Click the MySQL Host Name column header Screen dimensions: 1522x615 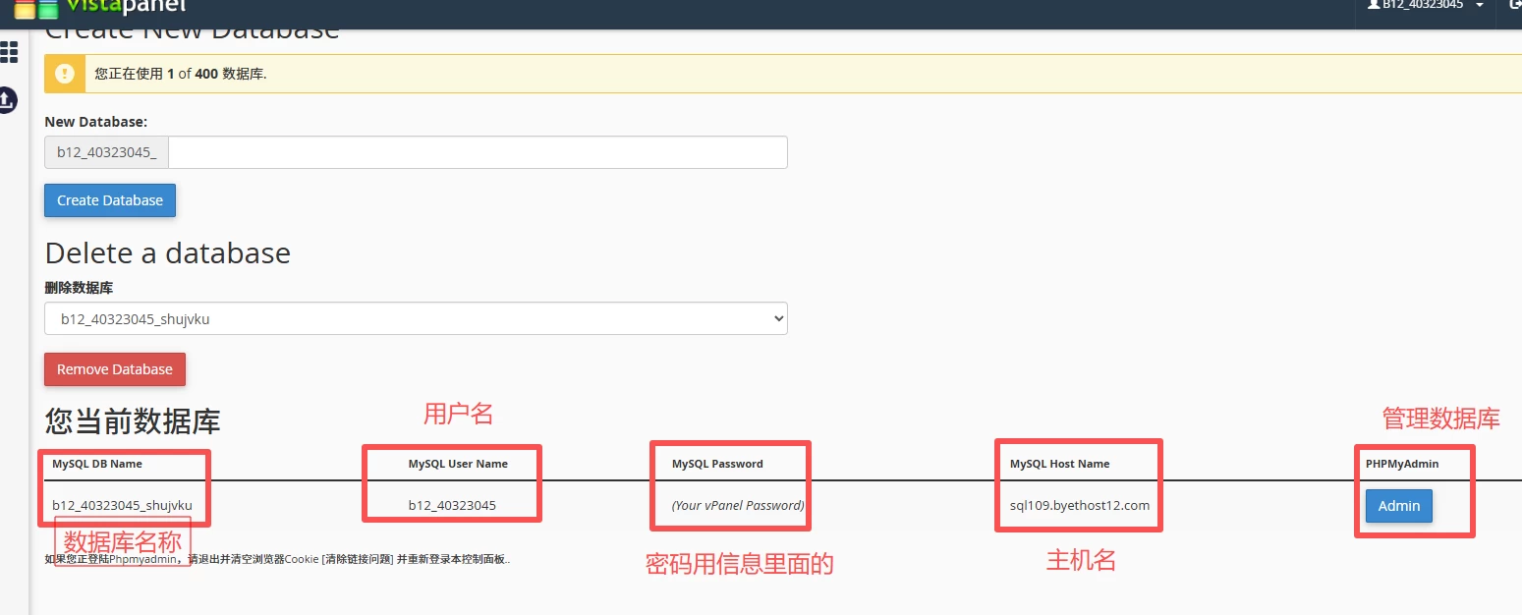1059,464
